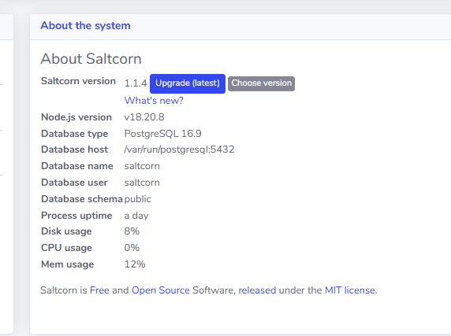Click the Database user label
Screen dimensions: 451x336
click(74, 183)
